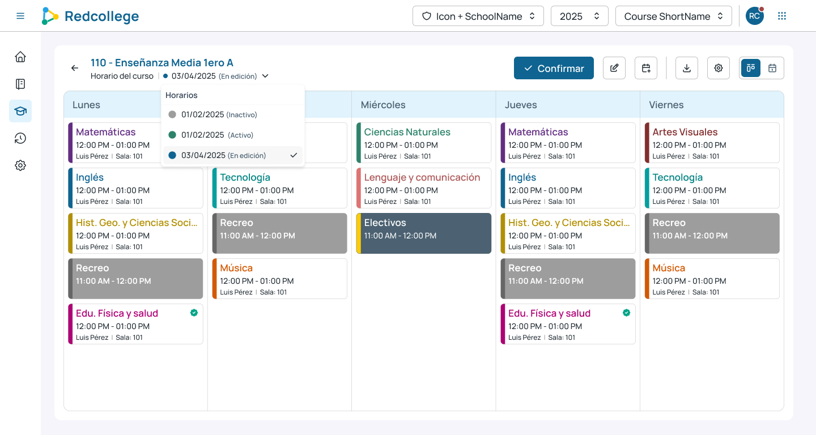Screen dimensions: 816x435
Task: Open Thursday's Inglés class card
Action: (568, 188)
